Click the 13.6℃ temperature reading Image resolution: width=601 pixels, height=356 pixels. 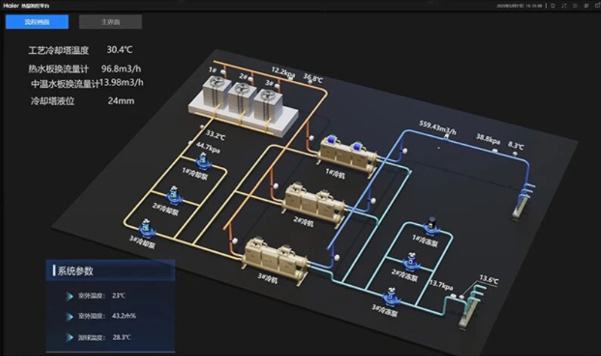(489, 279)
